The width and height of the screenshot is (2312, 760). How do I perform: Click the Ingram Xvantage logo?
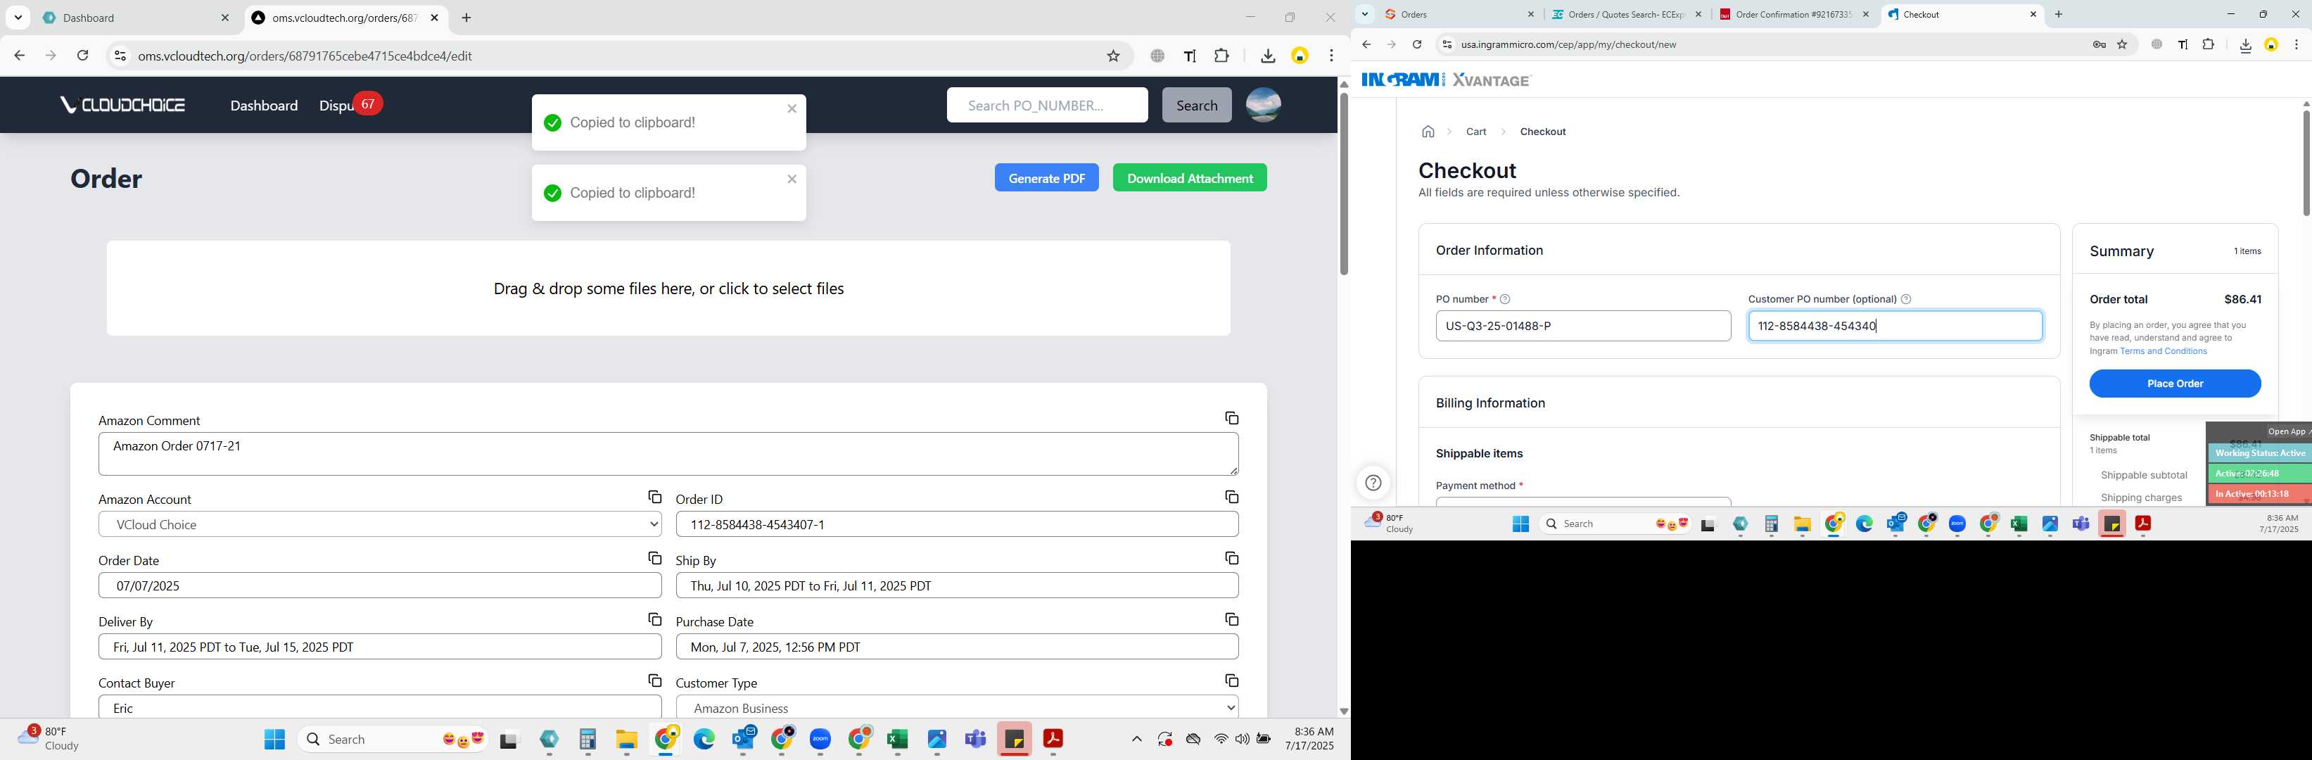click(x=1445, y=80)
